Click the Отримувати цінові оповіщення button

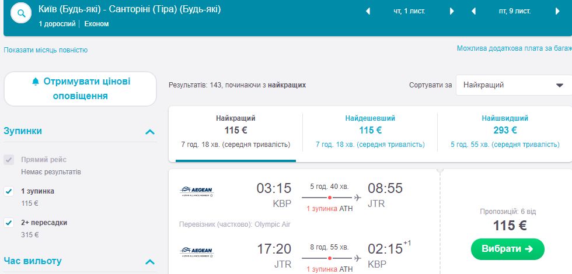[81, 89]
